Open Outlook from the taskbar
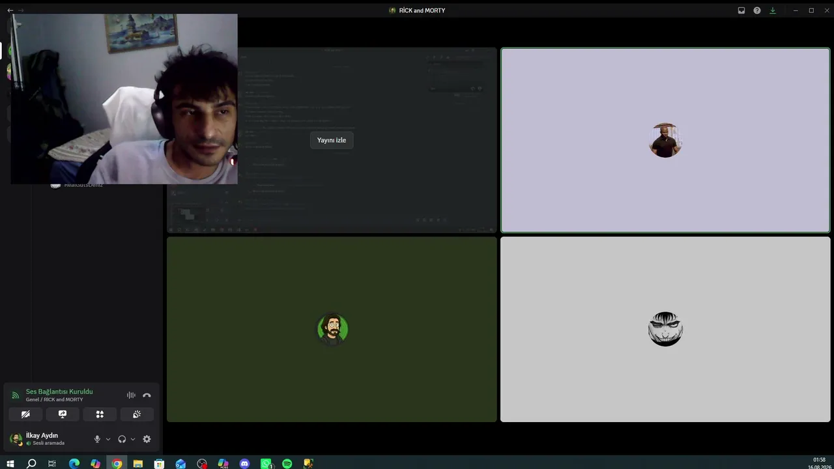Image resolution: width=834 pixels, height=469 pixels. [x=180, y=464]
